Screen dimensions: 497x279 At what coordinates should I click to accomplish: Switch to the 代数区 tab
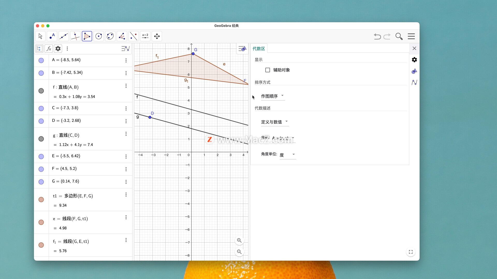click(x=259, y=49)
